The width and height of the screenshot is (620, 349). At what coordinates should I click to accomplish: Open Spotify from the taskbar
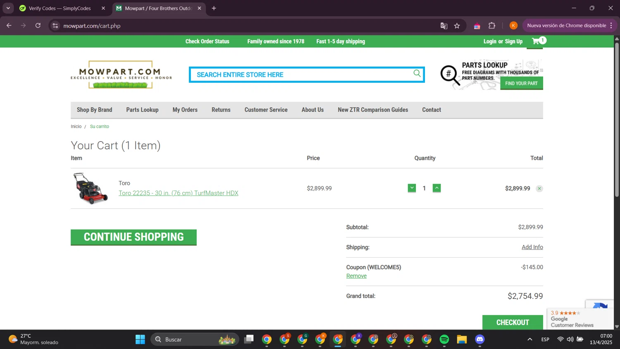(444, 339)
